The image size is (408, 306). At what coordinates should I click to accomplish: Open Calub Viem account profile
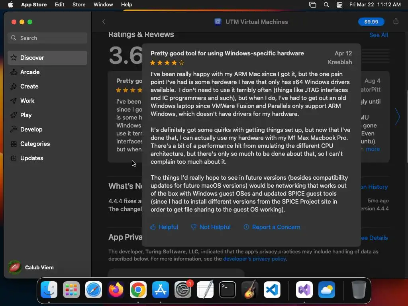click(x=31, y=267)
